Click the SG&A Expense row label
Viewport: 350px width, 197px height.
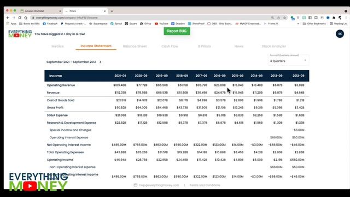click(57, 115)
